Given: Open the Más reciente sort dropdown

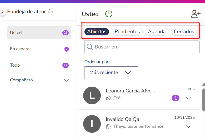Looking at the screenshot, I should pos(111,73).
